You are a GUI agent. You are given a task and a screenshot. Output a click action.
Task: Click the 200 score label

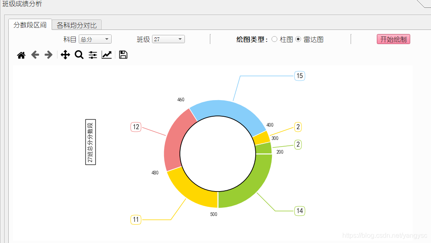280,152
